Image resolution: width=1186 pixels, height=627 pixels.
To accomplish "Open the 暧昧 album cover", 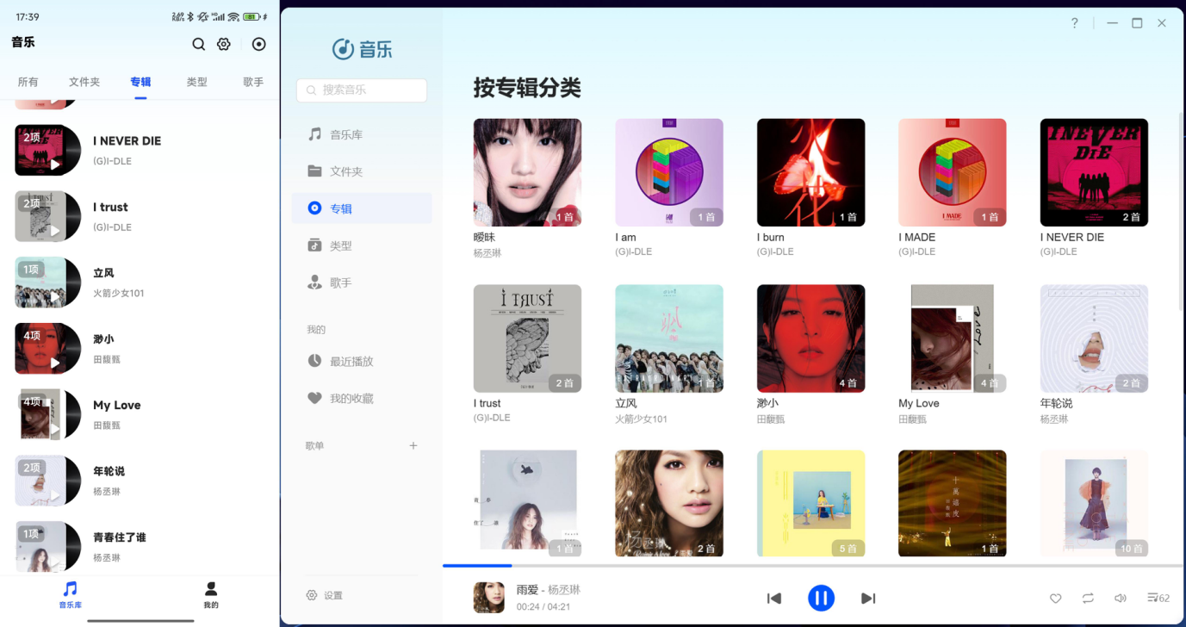I will pyautogui.click(x=527, y=172).
